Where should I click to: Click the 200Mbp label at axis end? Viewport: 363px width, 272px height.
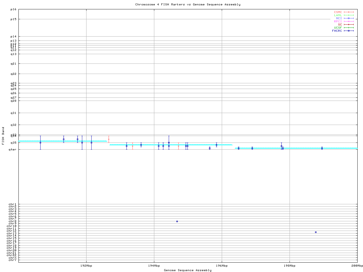[357, 266]
